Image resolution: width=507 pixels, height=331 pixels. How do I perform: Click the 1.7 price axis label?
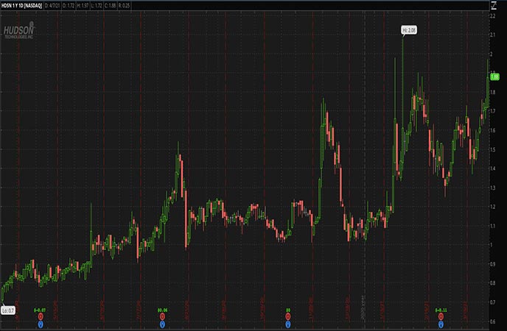coord(493,111)
